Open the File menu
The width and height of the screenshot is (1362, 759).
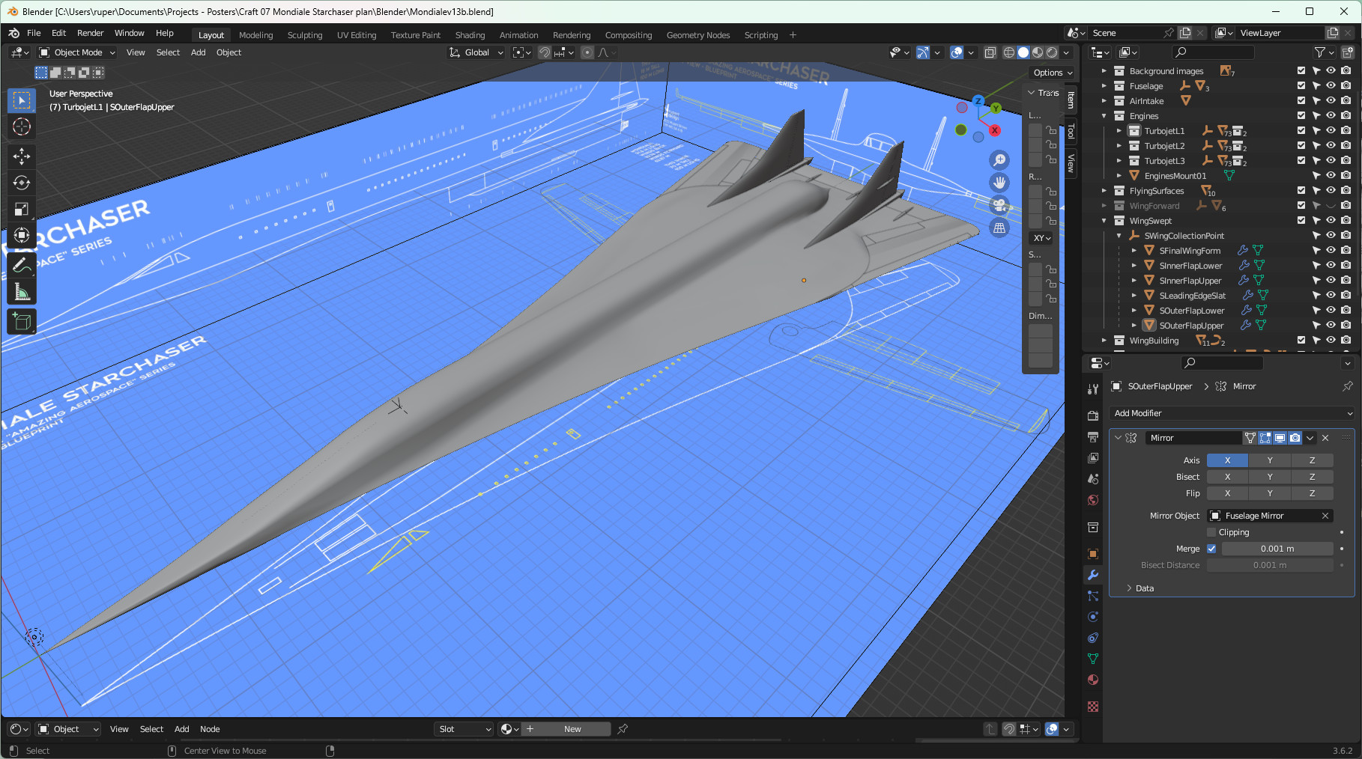[x=34, y=33]
